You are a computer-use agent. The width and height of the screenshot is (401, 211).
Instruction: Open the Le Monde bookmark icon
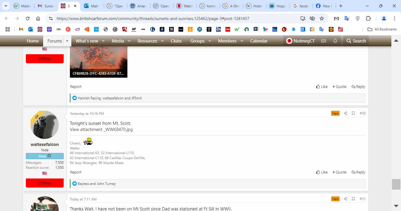coord(171,29)
